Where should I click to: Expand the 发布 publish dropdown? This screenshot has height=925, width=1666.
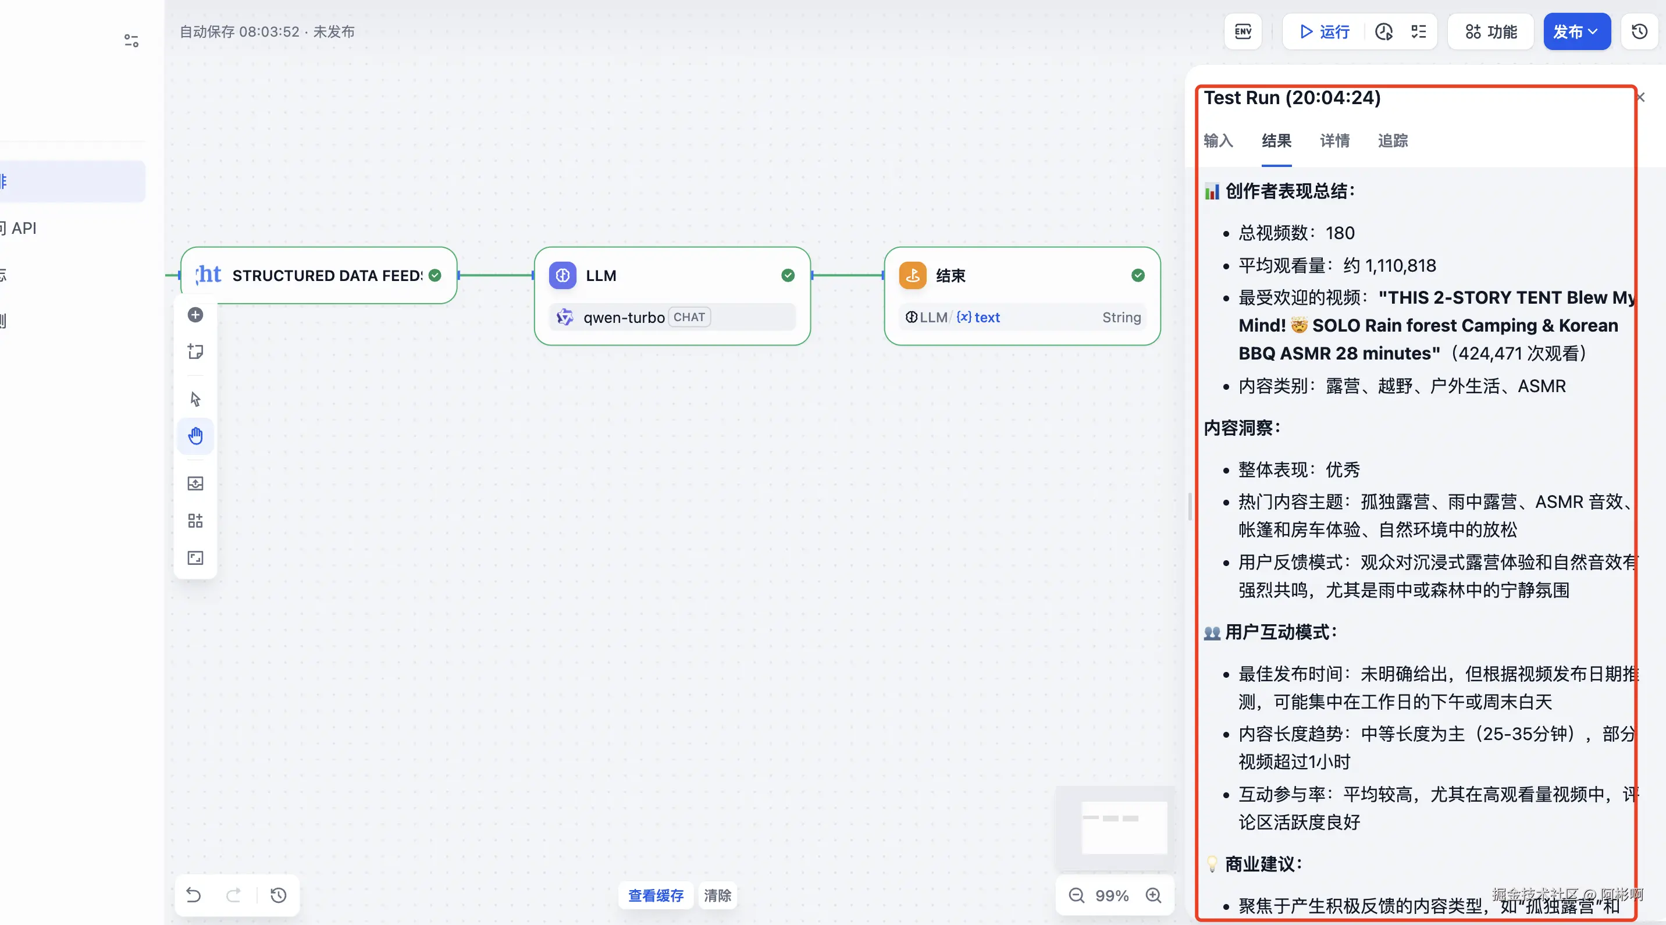pos(1576,31)
